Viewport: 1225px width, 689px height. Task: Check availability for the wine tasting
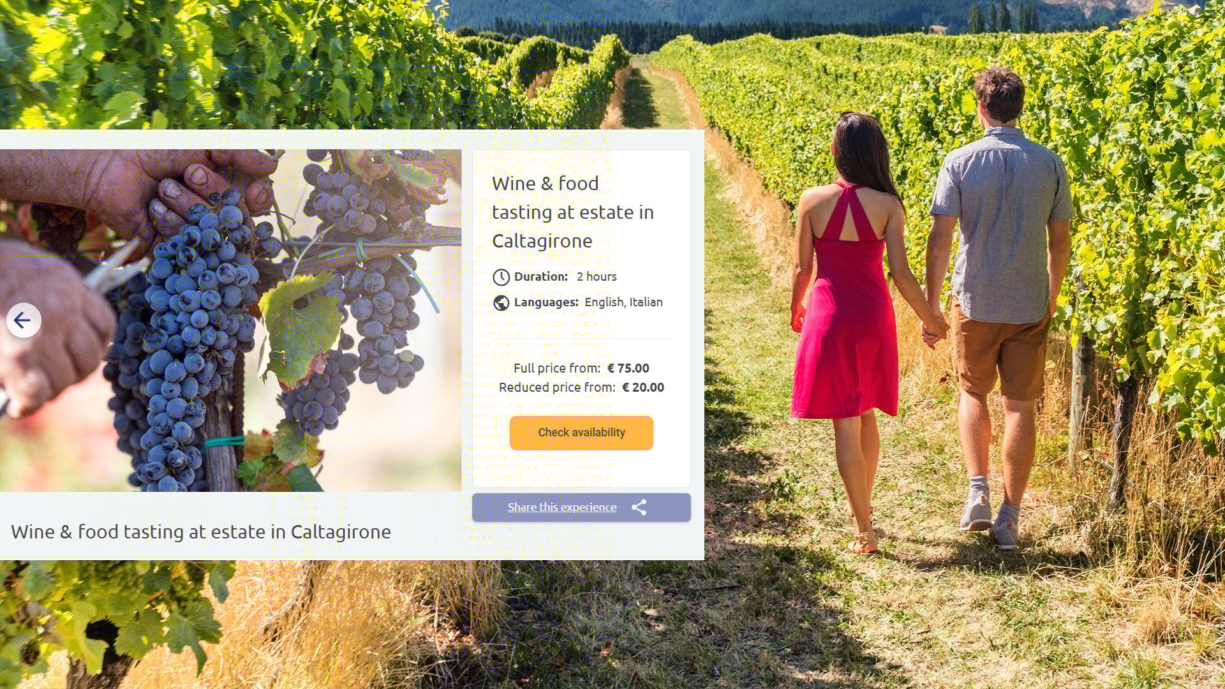[581, 433]
